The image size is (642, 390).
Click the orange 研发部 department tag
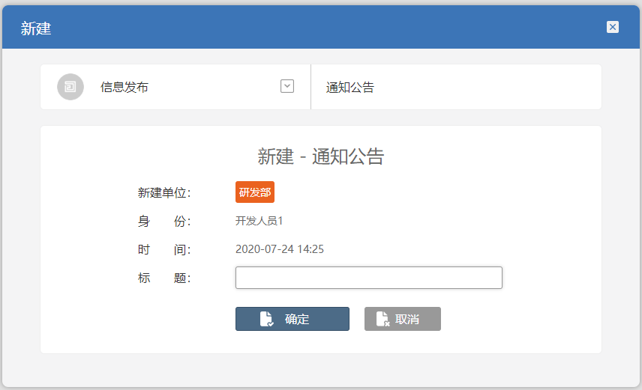(x=255, y=192)
